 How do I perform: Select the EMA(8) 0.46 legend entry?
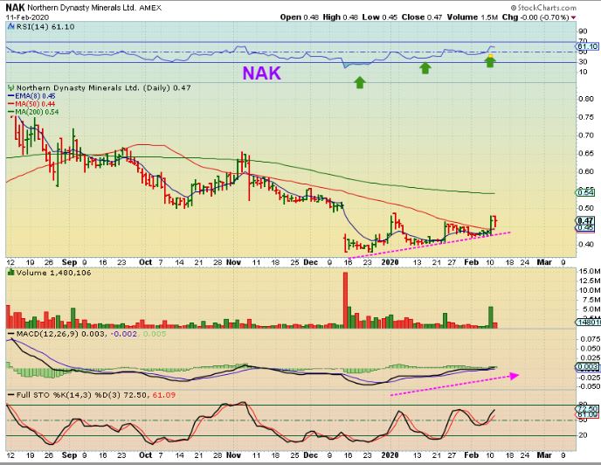31,96
